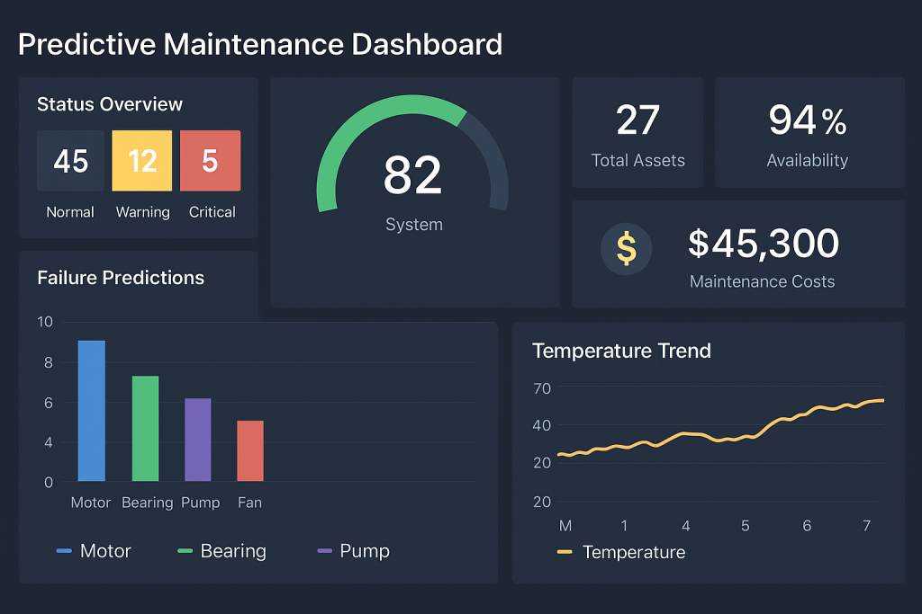This screenshot has height=614, width=922.
Task: Toggle the Pump legend entry
Action: click(x=355, y=550)
